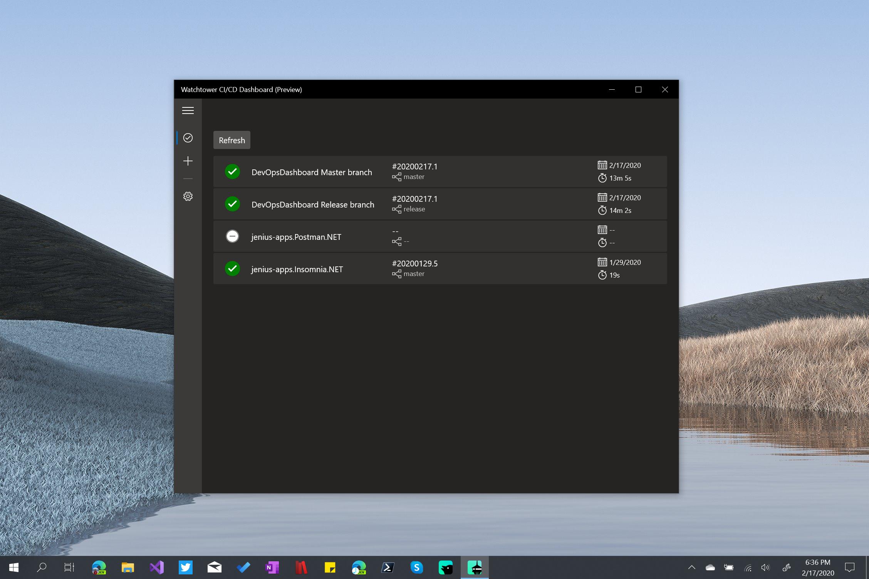Click the 13m 5s duration text
The width and height of the screenshot is (869, 579).
620,178
